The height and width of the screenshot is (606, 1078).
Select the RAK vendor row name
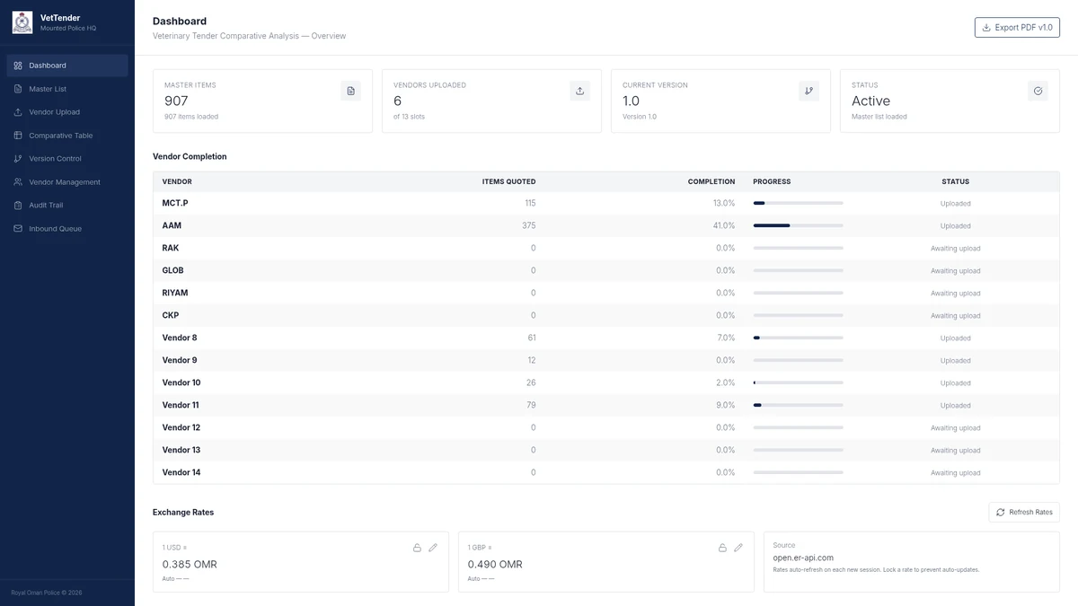171,248
